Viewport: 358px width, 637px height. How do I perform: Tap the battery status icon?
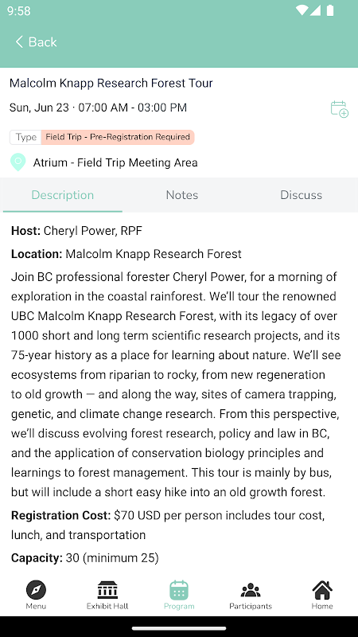[x=330, y=10]
